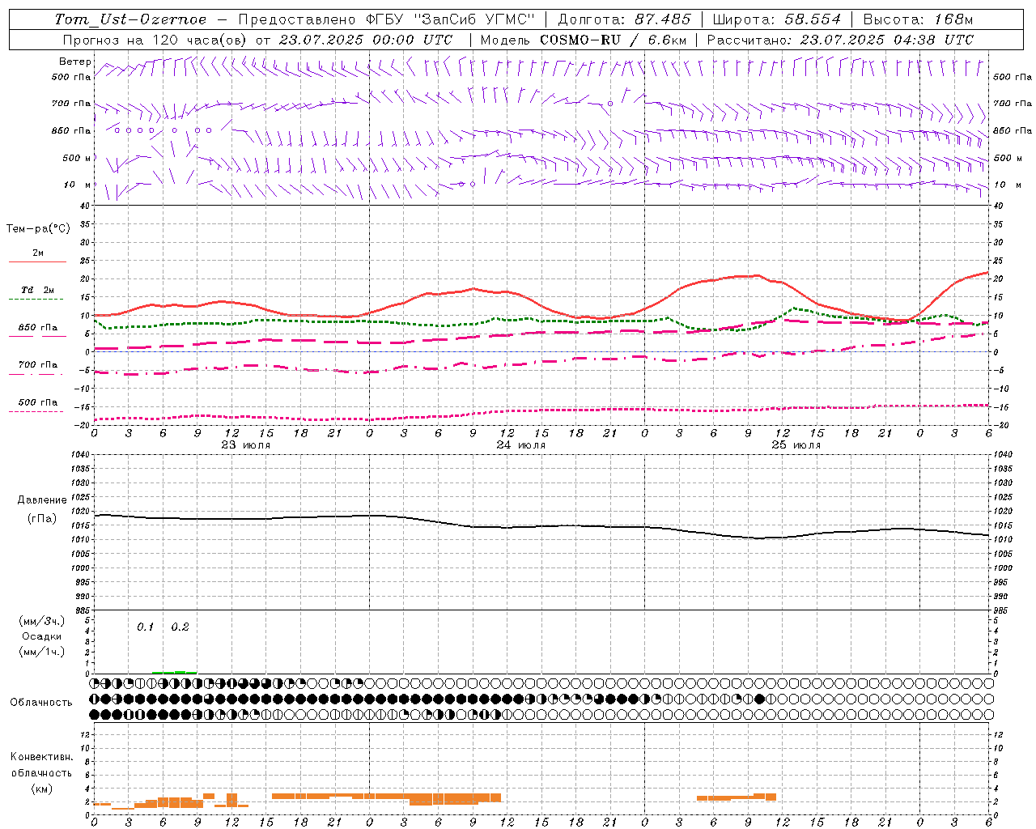Image resolution: width=1036 pixels, height=829 pixels.
Task: Click the 700 гПа temperature legend label
Action: tap(38, 365)
